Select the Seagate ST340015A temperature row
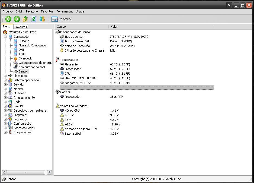254x183 pixels. 137,83
